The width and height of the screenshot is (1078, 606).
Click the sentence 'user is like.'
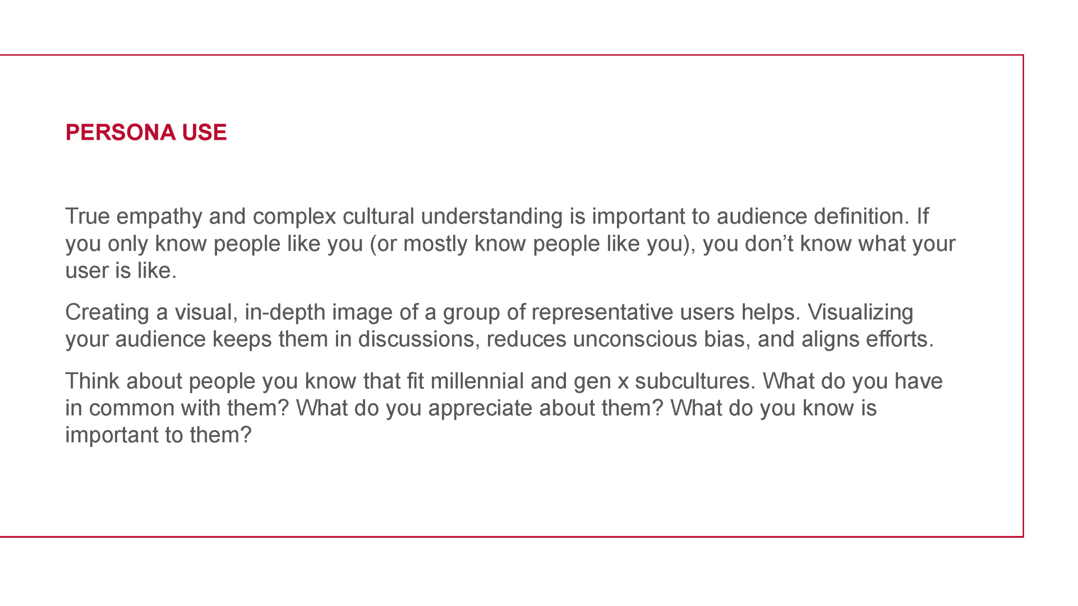tap(121, 270)
